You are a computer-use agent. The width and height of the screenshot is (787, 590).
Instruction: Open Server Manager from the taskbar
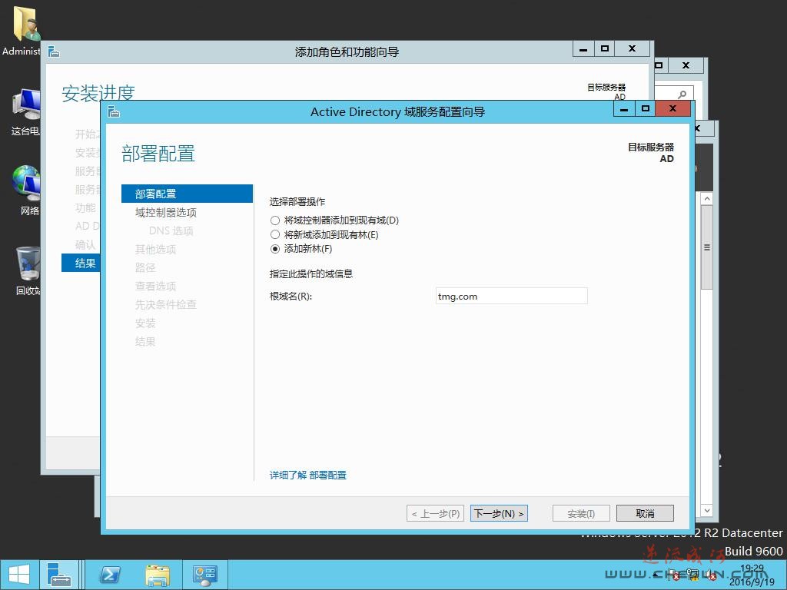(x=59, y=575)
